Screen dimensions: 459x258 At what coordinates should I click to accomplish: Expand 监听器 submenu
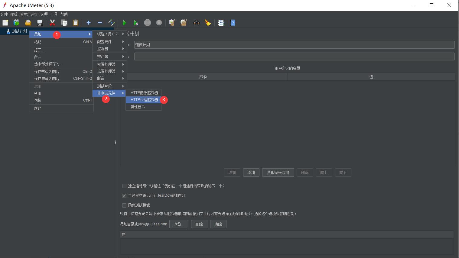109,49
